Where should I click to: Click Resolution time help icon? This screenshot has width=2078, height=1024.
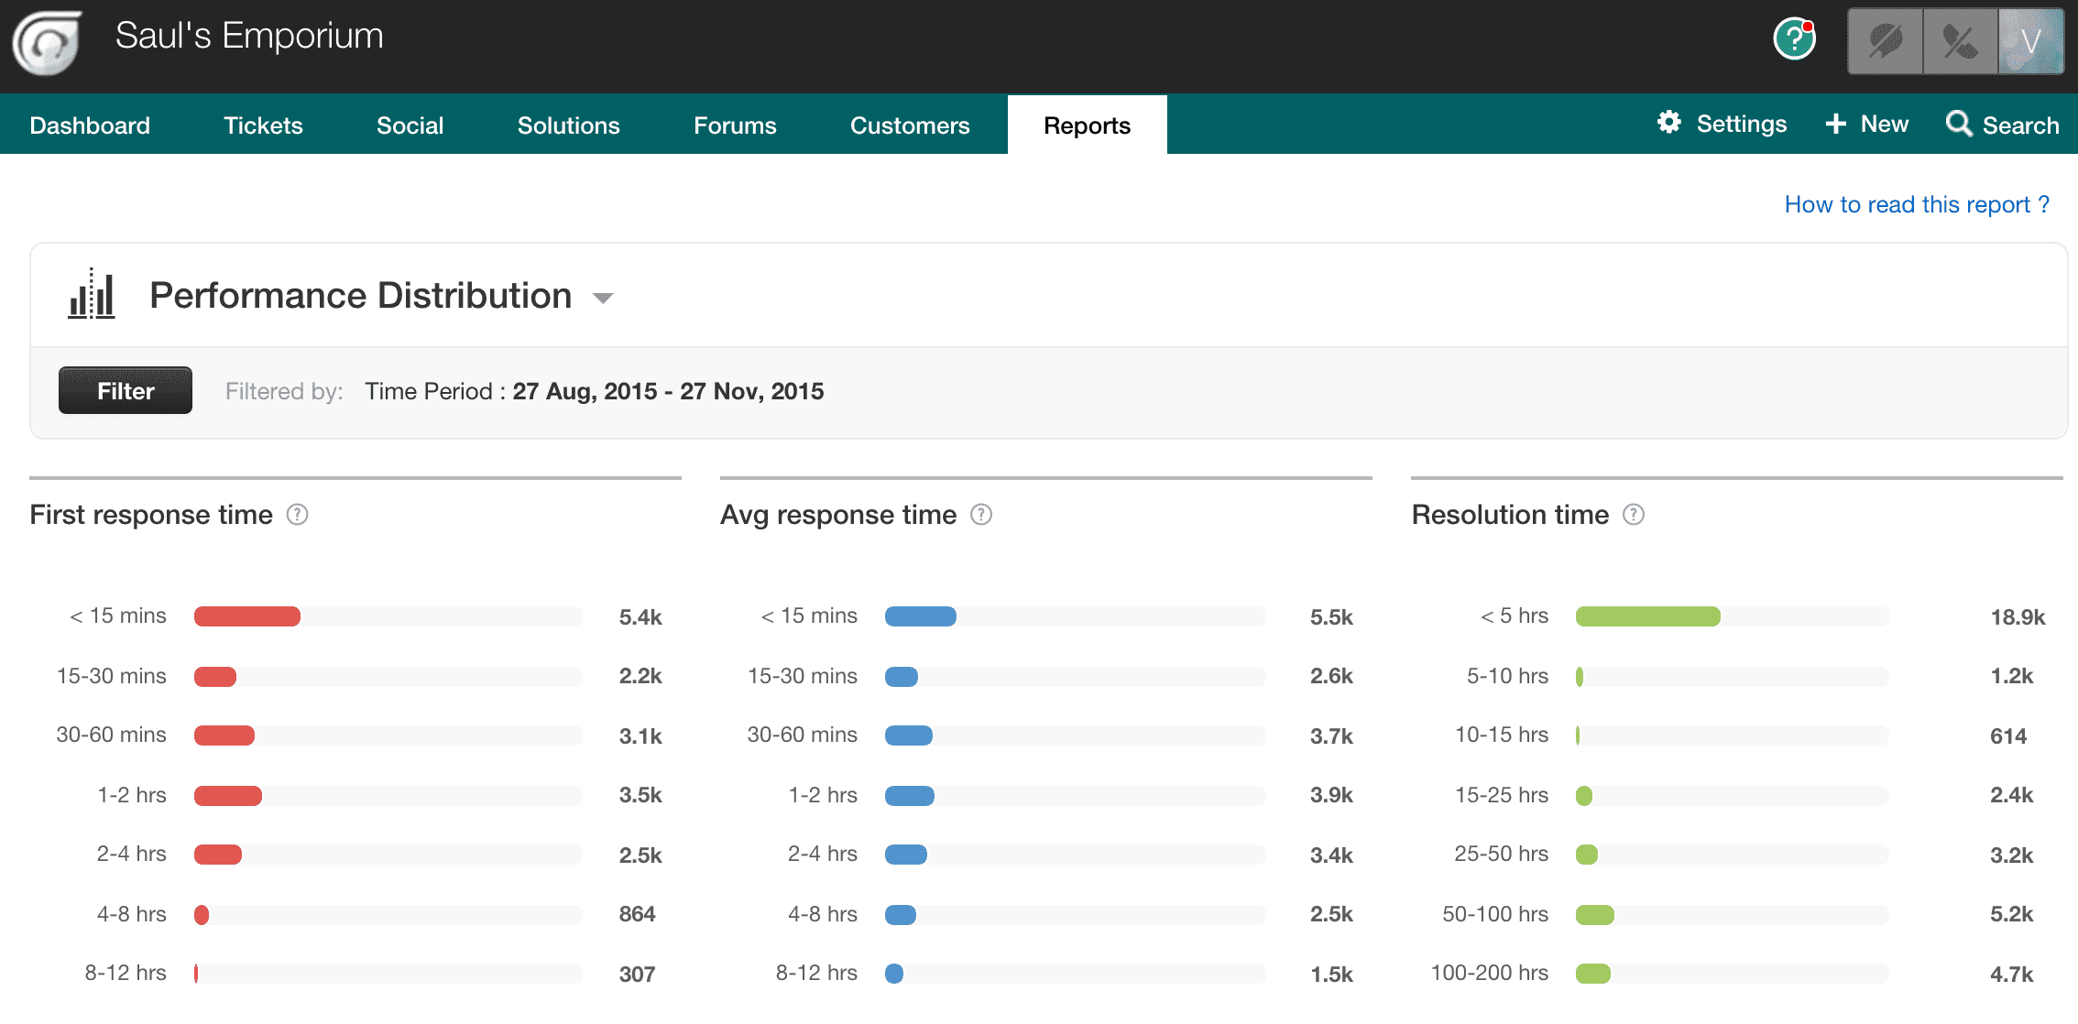(x=1634, y=515)
